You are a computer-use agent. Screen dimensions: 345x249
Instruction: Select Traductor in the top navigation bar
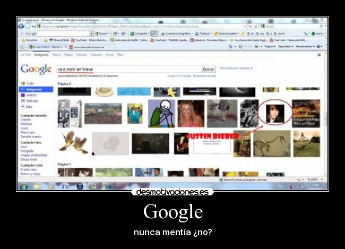coord(96,55)
